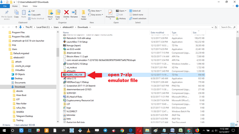The image size is (239, 134).
Task: Select 3D Objects in navigation pane
Action: [20, 74]
